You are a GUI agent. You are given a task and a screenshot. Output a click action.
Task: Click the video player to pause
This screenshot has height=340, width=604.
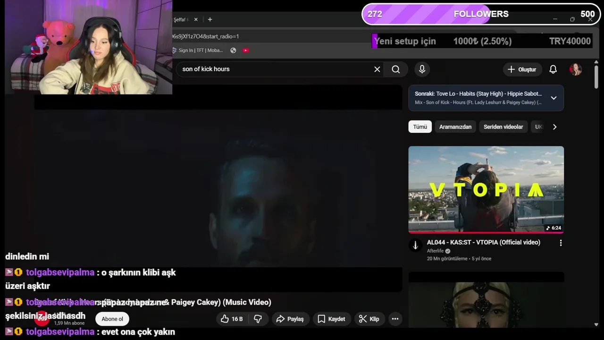(x=218, y=189)
